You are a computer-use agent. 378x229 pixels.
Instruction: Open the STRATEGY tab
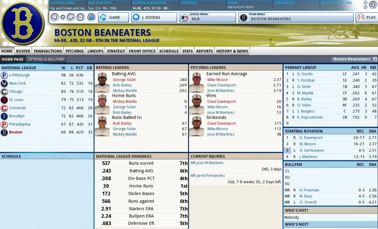pyautogui.click(x=116, y=51)
